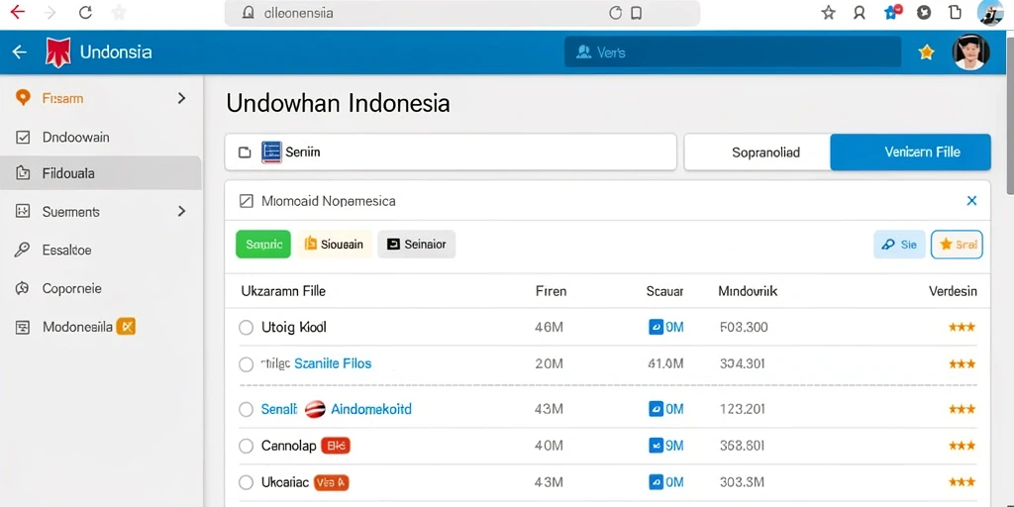
Task: Select the Szaniite Filos radio button
Action: [x=246, y=364]
